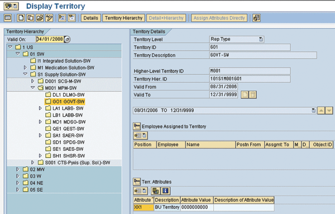
Task: Collapse the 1 US root node
Action: tap(10, 47)
